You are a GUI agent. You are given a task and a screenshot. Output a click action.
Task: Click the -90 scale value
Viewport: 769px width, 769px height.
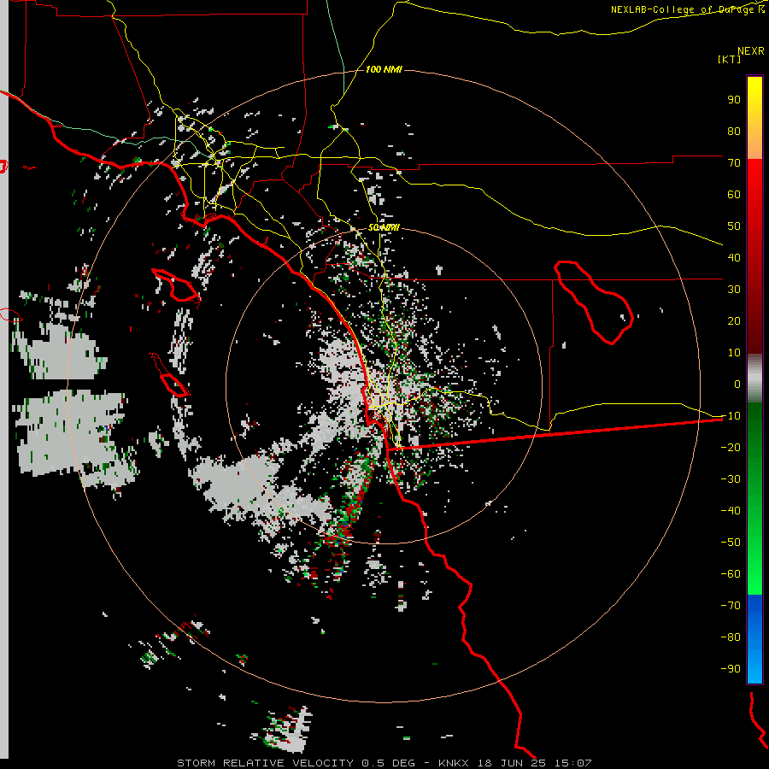click(731, 668)
